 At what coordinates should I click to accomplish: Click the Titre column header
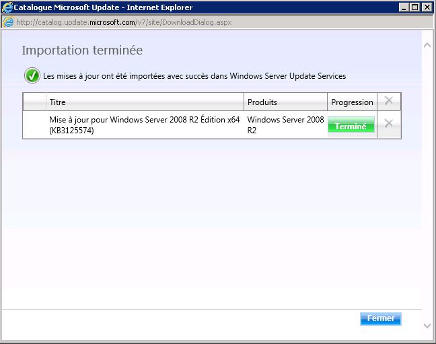pyautogui.click(x=145, y=102)
